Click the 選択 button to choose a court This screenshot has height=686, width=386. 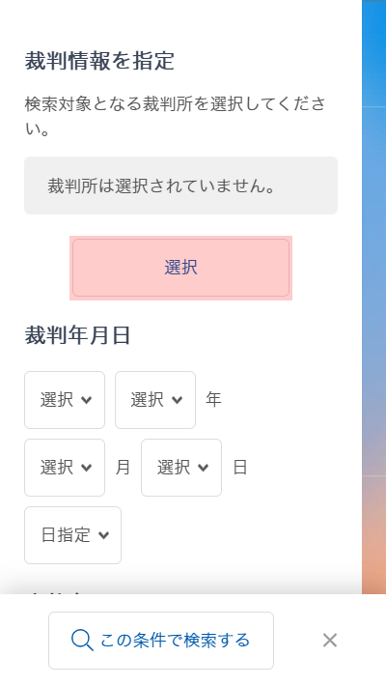pyautogui.click(x=181, y=268)
